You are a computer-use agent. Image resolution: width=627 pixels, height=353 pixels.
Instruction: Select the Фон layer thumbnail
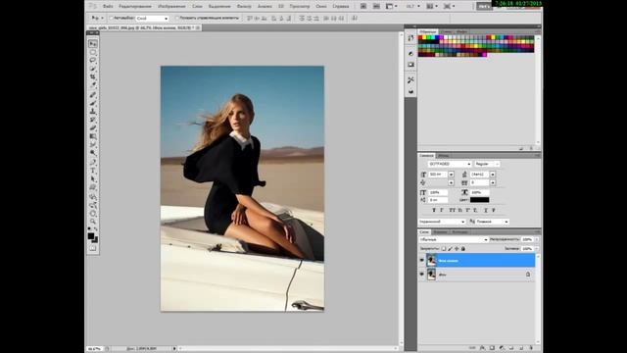coord(431,275)
